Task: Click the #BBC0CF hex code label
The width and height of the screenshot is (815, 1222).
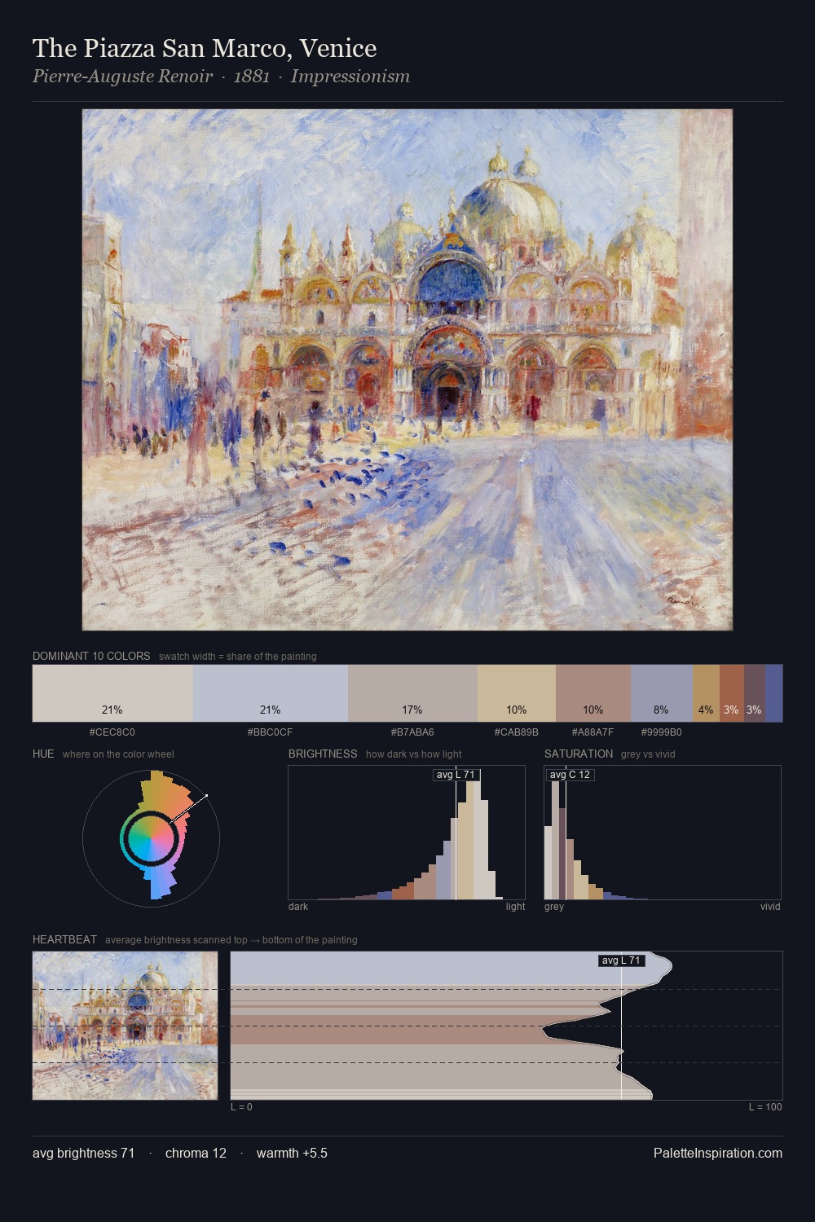Action: pos(270,732)
